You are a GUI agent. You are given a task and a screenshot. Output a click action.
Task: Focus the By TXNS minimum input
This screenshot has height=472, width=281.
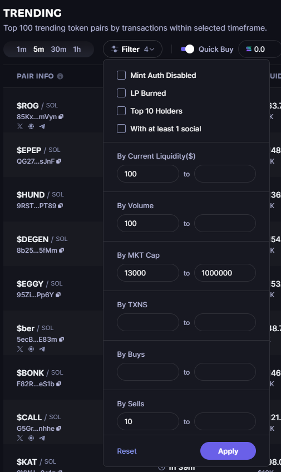pyautogui.click(x=148, y=322)
